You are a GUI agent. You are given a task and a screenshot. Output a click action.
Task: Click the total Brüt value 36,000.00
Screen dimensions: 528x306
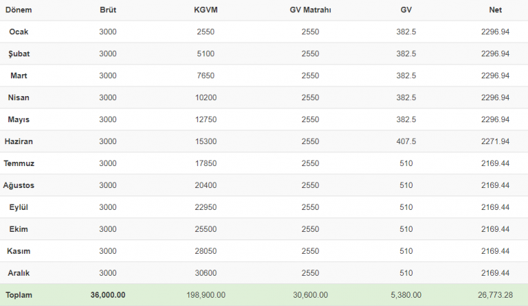click(x=108, y=295)
